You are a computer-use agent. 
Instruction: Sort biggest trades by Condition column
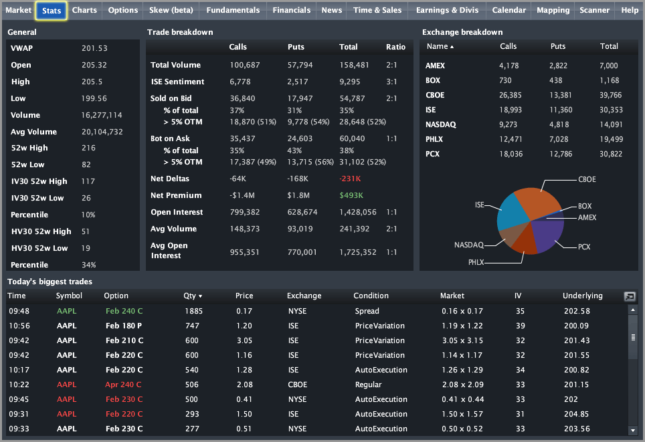371,296
